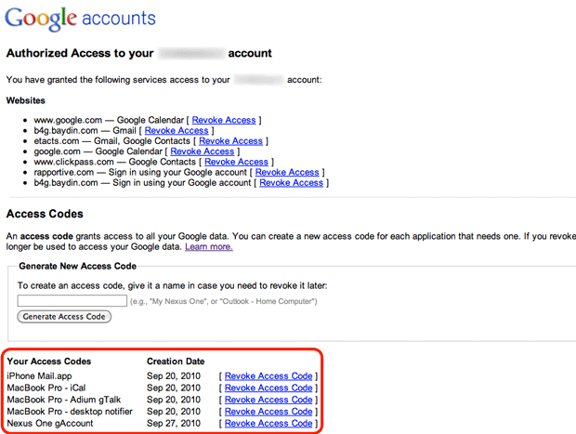This screenshot has height=434, width=576.
Task: Select the 'MacBook Pro - Adium gTalk' text
Action: pyautogui.click(x=64, y=400)
